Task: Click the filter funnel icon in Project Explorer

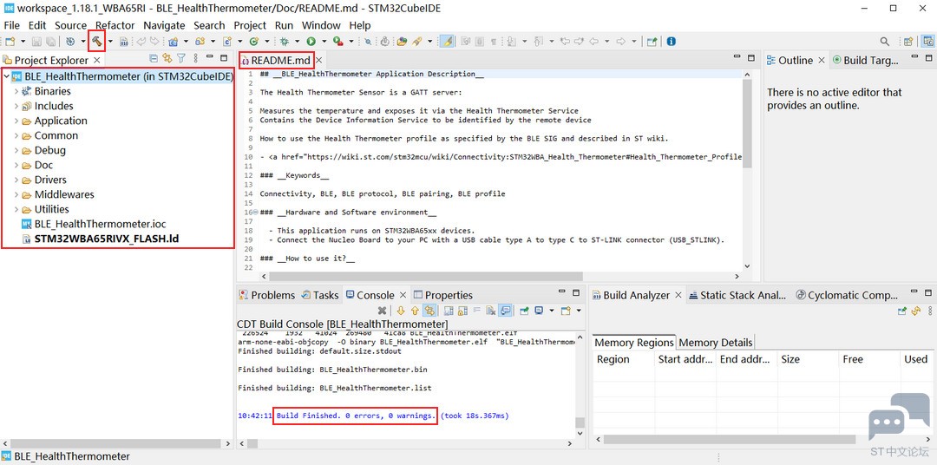Action: (x=181, y=58)
